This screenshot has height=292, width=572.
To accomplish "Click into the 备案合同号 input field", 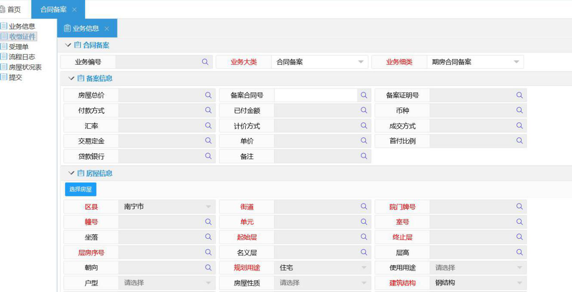I will click(315, 95).
